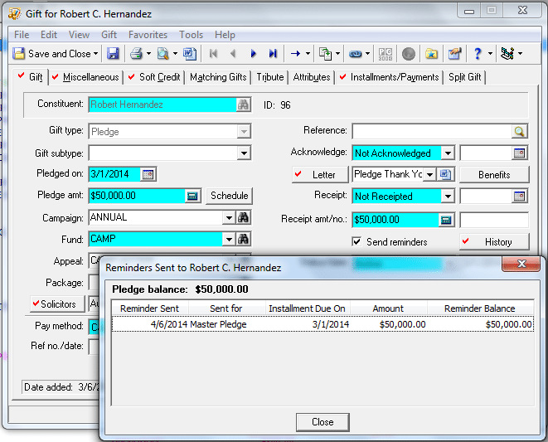
Task: Open the Receipt status dropdown
Action: tap(448, 197)
